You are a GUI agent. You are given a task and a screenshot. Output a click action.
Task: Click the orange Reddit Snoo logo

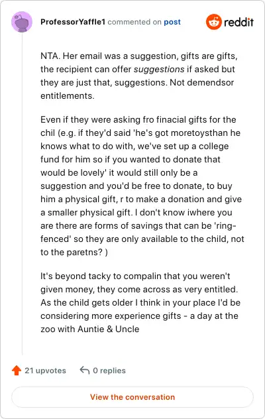click(214, 22)
